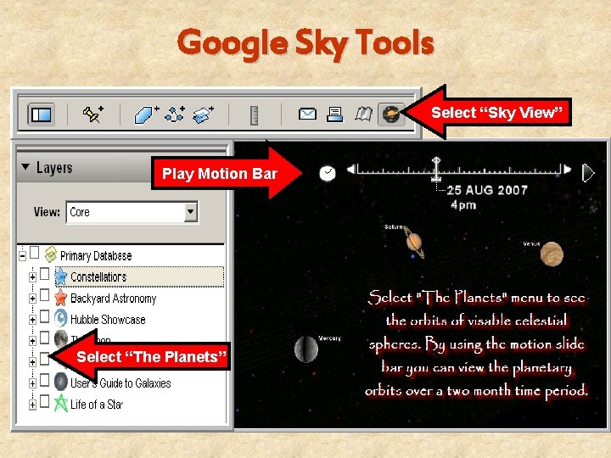This screenshot has width=611, height=458.
Task: Select the Primary Database label
Action: point(96,256)
